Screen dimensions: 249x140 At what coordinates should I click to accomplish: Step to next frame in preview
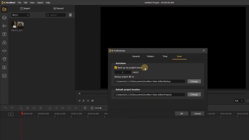coord(88,101)
